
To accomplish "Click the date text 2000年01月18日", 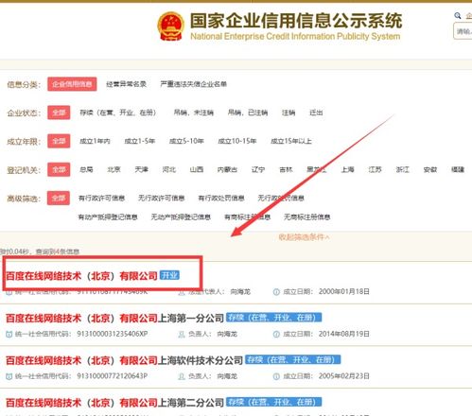I will click(x=344, y=291).
